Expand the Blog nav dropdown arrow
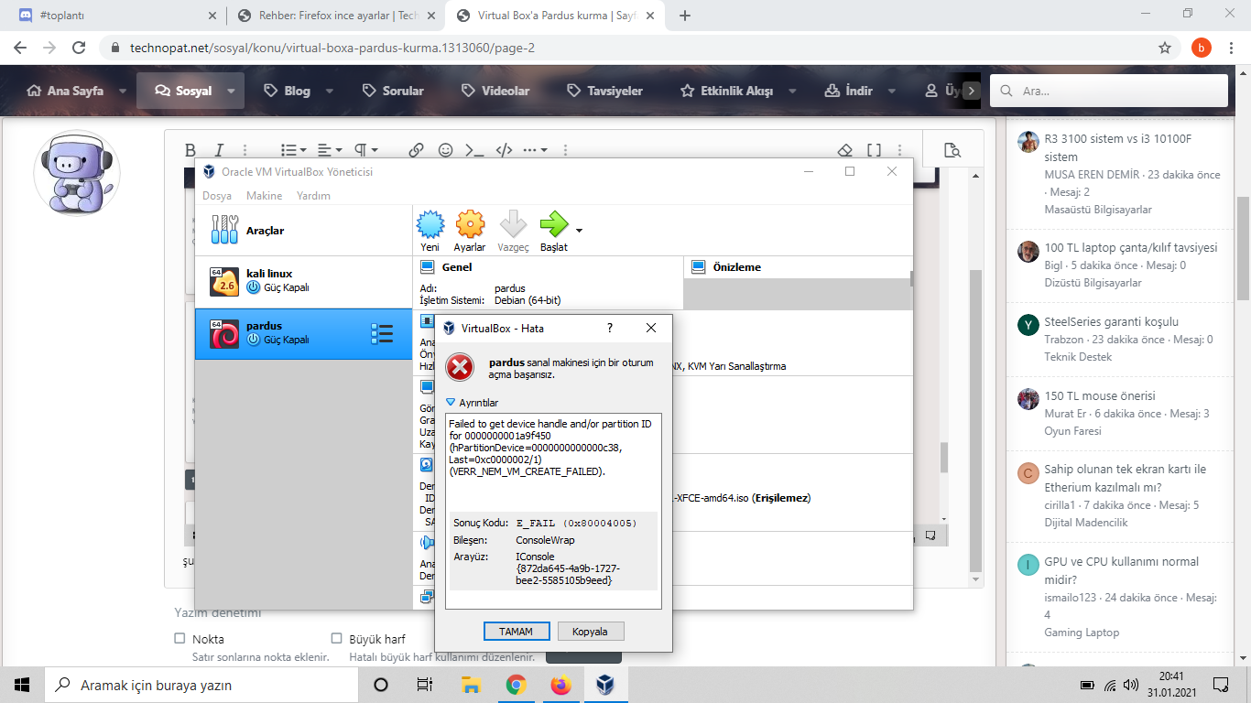1251x703 pixels. pyautogui.click(x=330, y=92)
